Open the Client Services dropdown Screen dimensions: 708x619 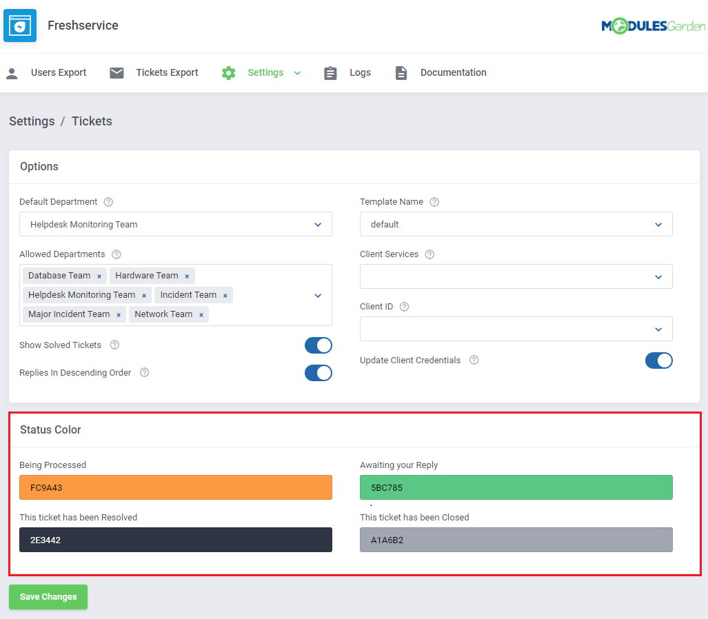516,276
